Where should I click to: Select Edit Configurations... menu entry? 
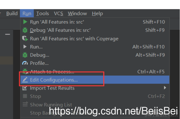point(95,80)
